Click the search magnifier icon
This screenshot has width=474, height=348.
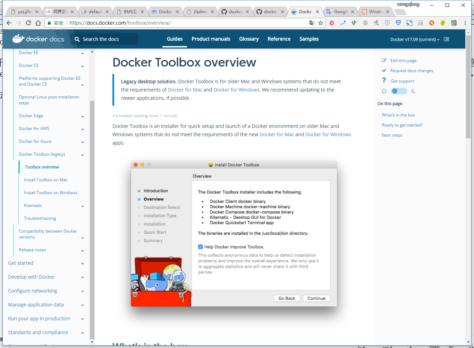pos(77,39)
